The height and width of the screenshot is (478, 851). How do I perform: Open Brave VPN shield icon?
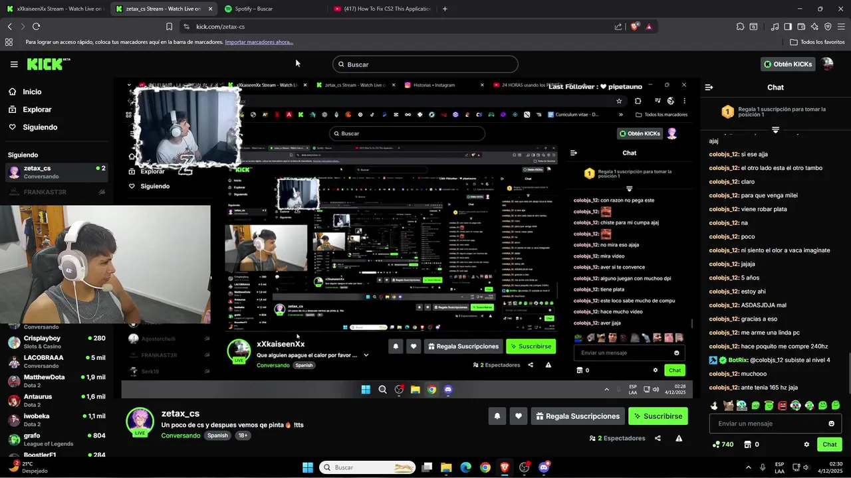828,27
